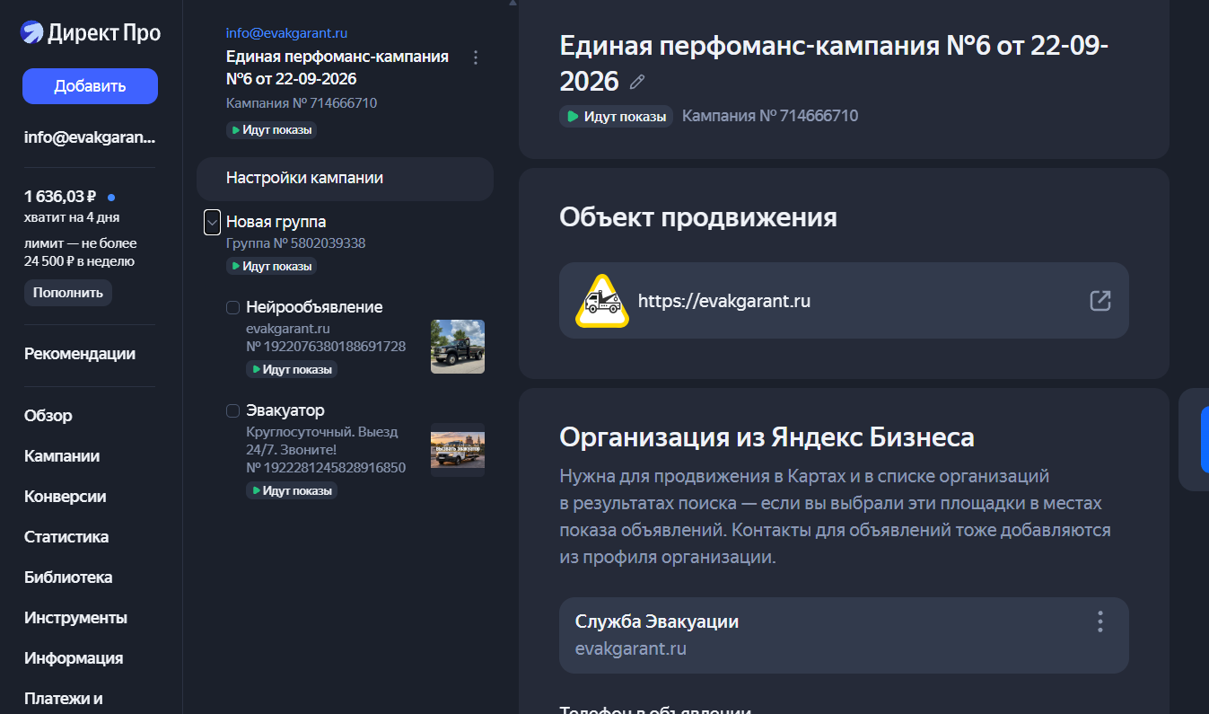Click ad number 1922076380188691728
The image size is (1209, 714).
click(x=326, y=347)
